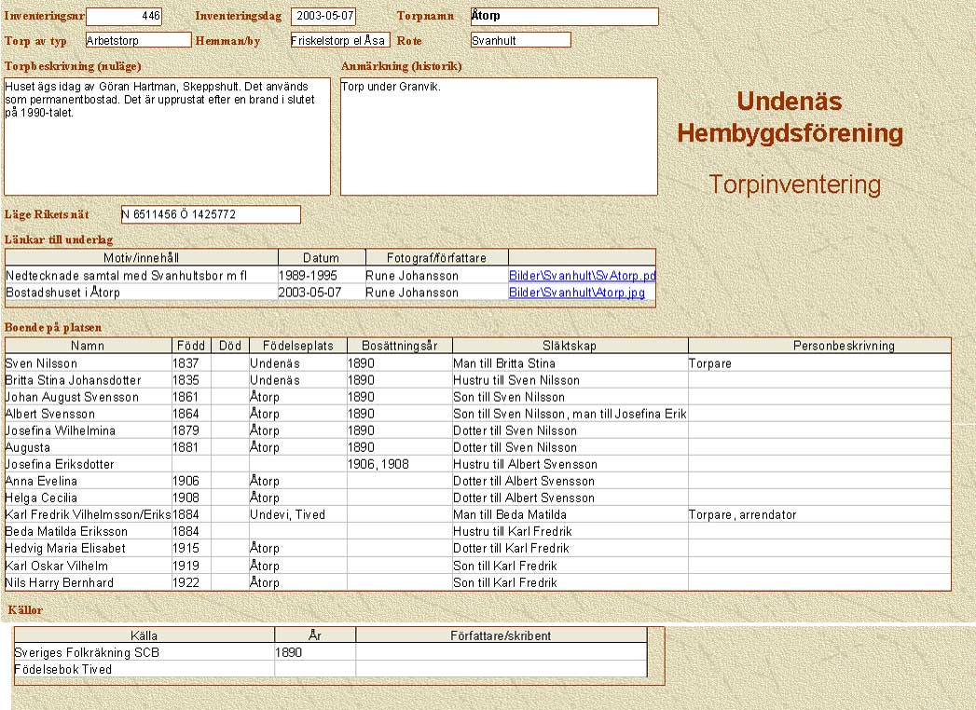Click the Anmärkning historik text box

pos(498,136)
